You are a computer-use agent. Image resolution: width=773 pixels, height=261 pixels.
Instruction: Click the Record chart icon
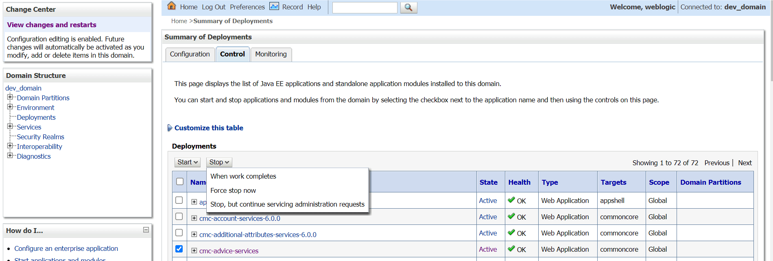click(275, 6)
